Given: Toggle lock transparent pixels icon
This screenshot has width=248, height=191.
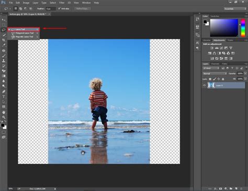Looking at the screenshot, I should coord(210,79).
